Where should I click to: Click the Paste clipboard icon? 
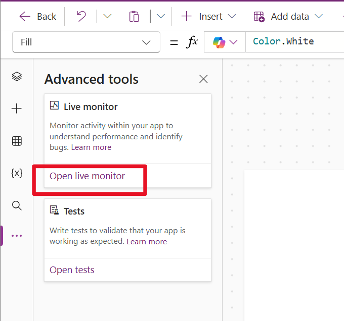[134, 17]
